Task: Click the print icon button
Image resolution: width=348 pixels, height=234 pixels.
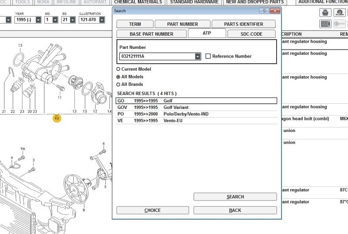Action: tap(325, 13)
